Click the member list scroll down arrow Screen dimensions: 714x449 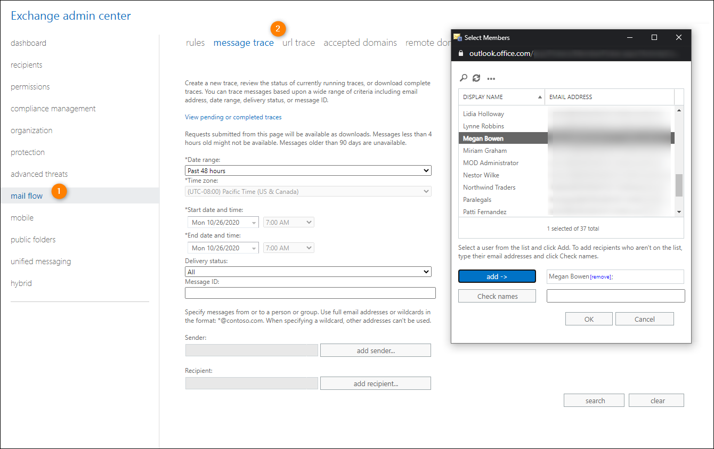tap(679, 211)
